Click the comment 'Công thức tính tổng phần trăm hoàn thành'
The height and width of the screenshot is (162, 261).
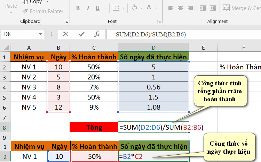click(220, 91)
